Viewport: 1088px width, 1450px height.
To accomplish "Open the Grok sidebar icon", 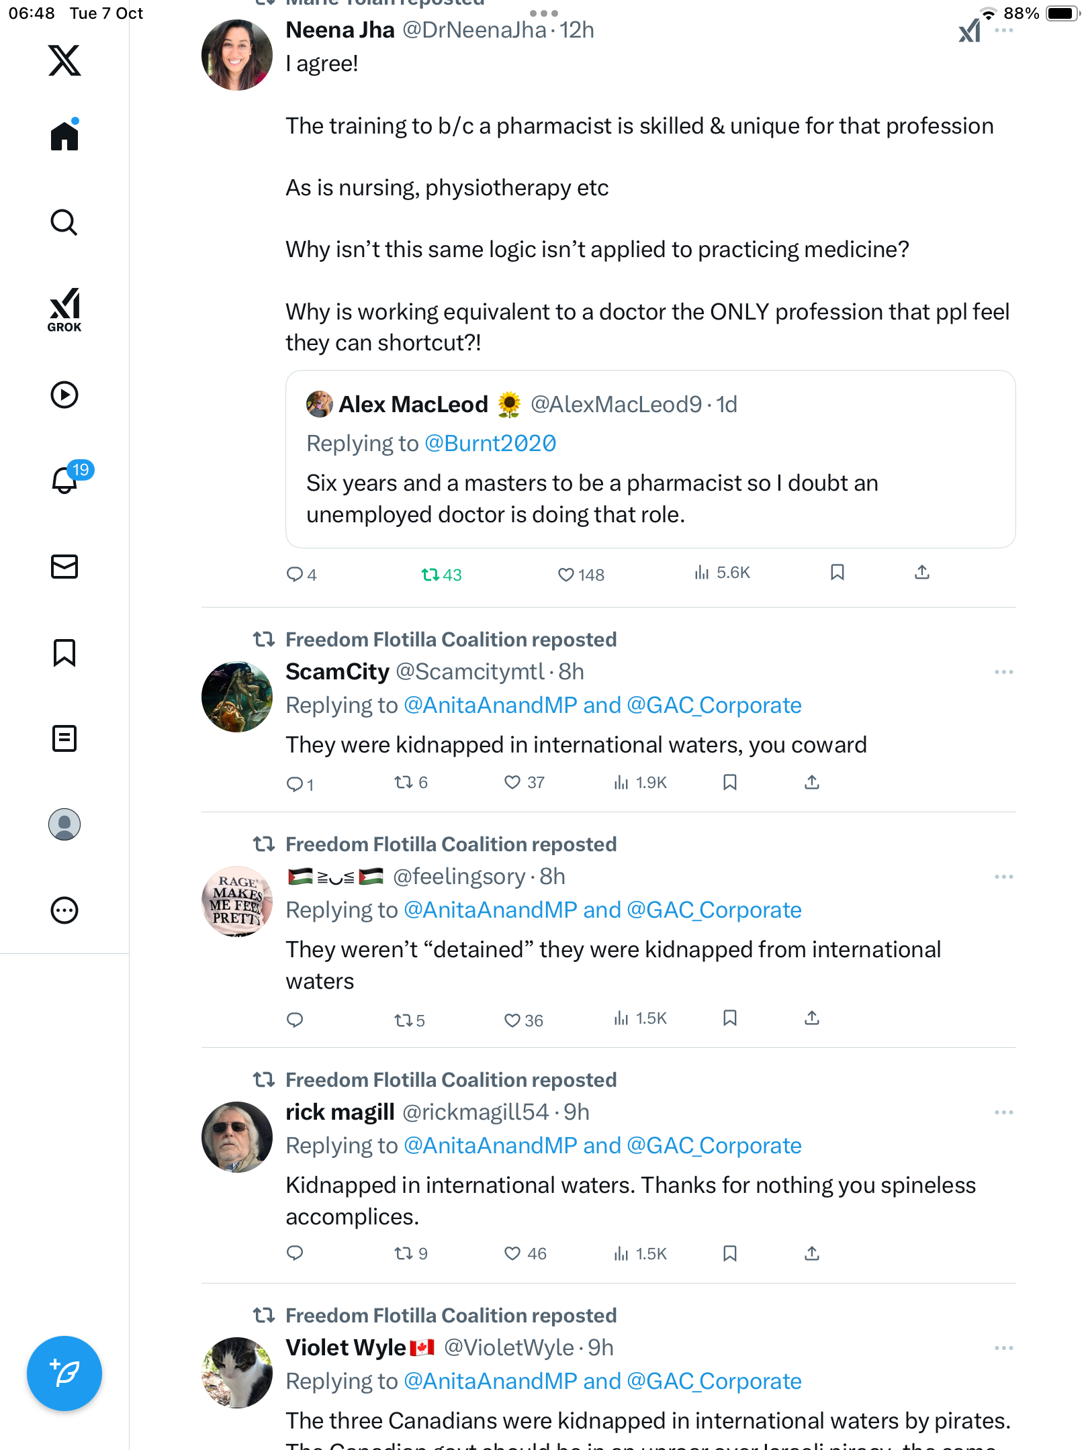I will [x=64, y=309].
